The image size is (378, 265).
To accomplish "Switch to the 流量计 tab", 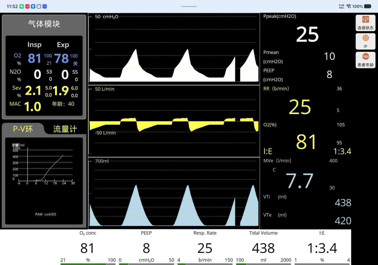I will pyautogui.click(x=65, y=129).
